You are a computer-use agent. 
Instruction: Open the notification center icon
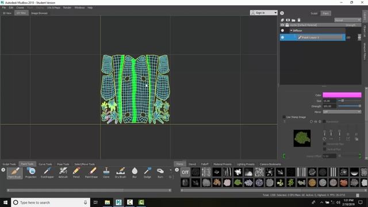click(x=361, y=202)
